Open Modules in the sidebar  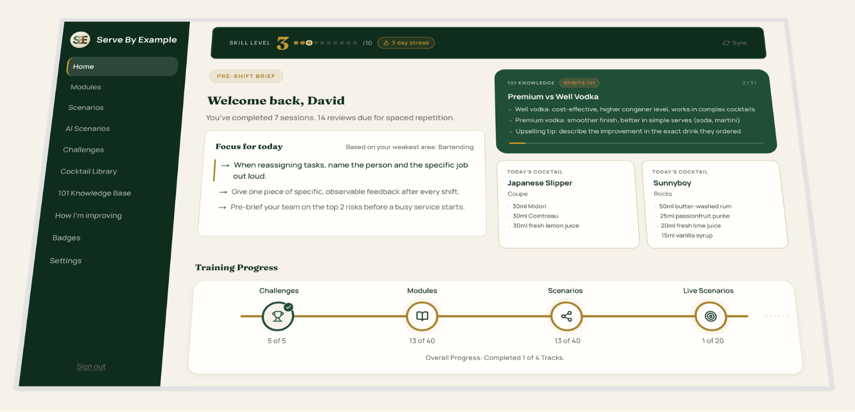coord(86,87)
